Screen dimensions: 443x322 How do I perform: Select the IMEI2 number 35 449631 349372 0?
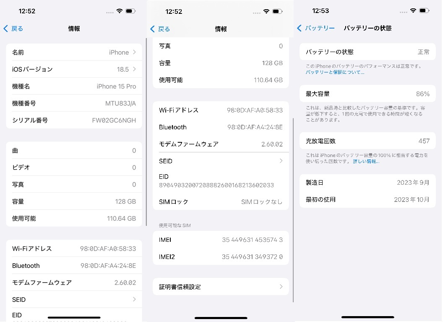pos(252,257)
